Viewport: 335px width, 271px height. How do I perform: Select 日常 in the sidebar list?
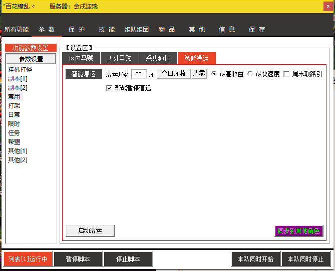tap(14, 115)
